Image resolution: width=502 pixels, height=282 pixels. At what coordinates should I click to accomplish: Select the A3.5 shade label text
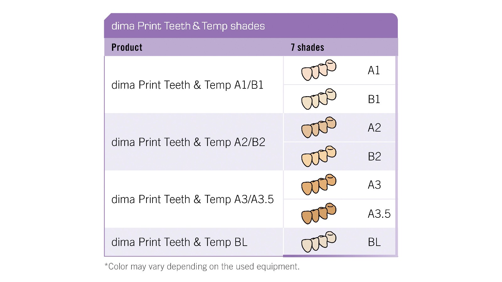[x=379, y=214]
